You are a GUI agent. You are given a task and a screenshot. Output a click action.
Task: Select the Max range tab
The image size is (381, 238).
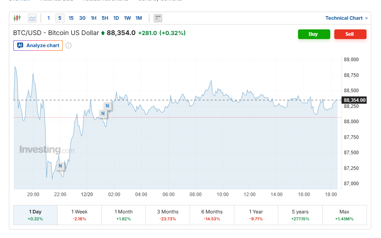click(x=344, y=215)
